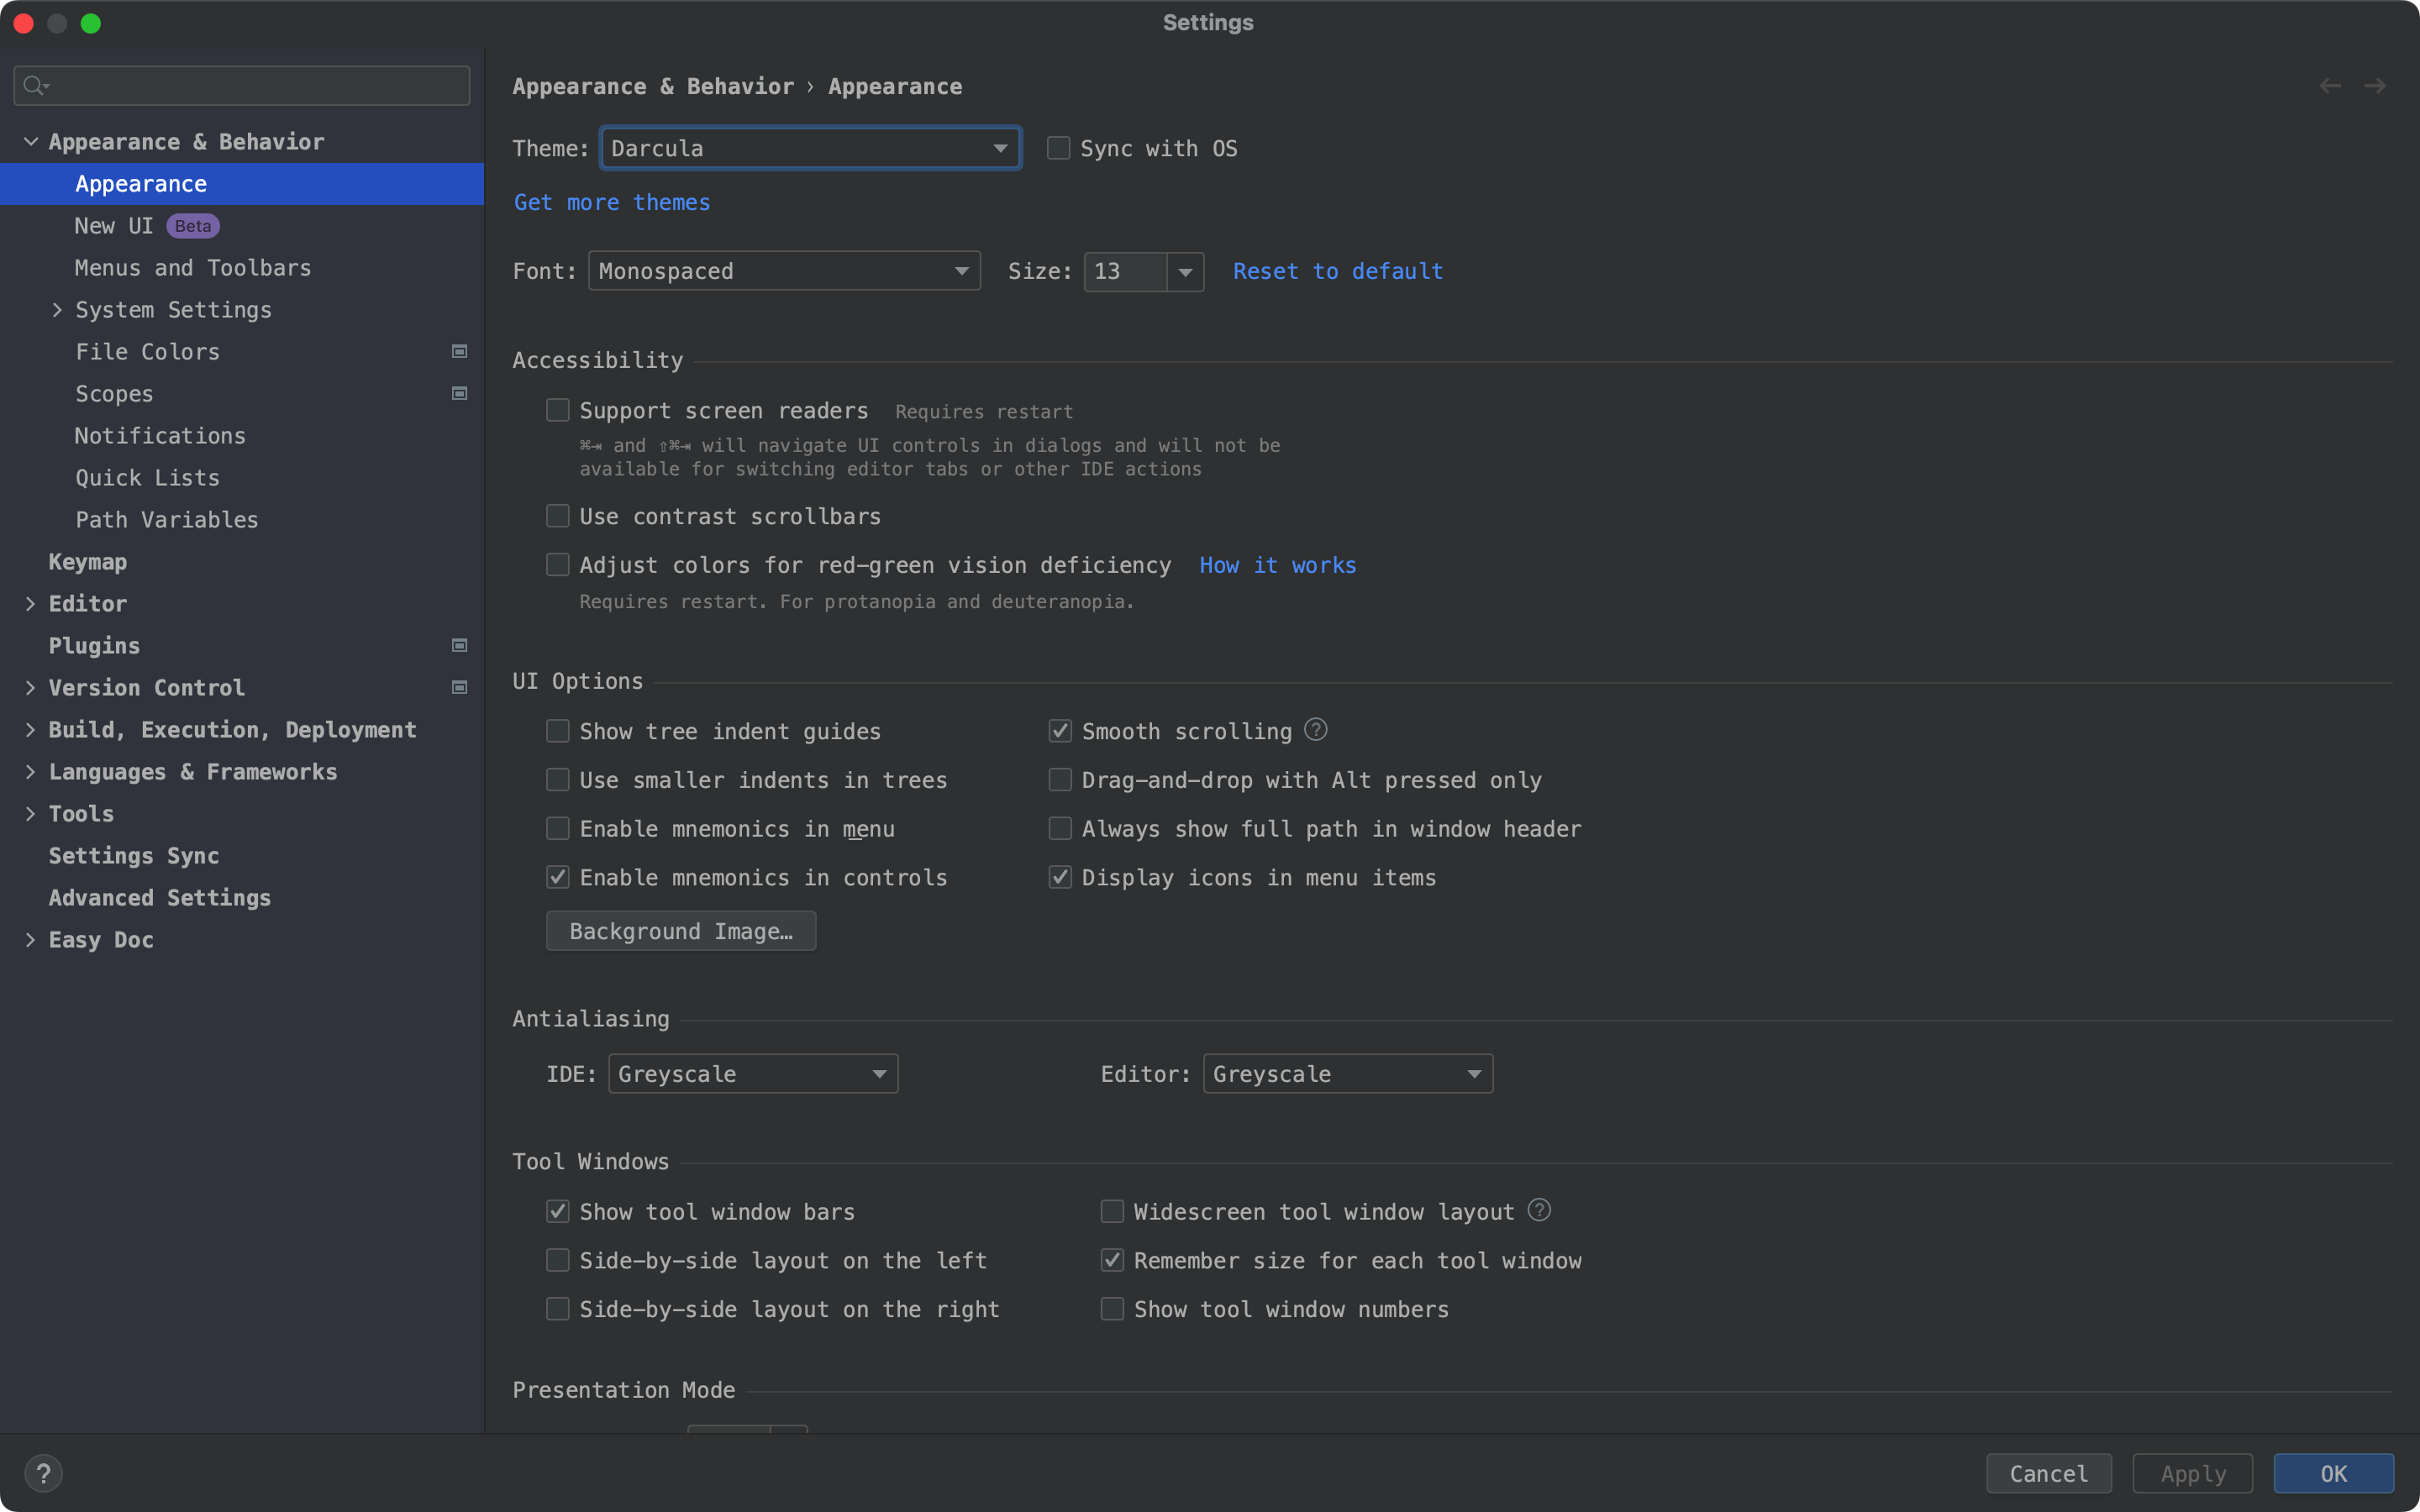Viewport: 2420px width, 1512px height.
Task: Toggle Smooth scrolling checkbox
Action: (x=1060, y=730)
